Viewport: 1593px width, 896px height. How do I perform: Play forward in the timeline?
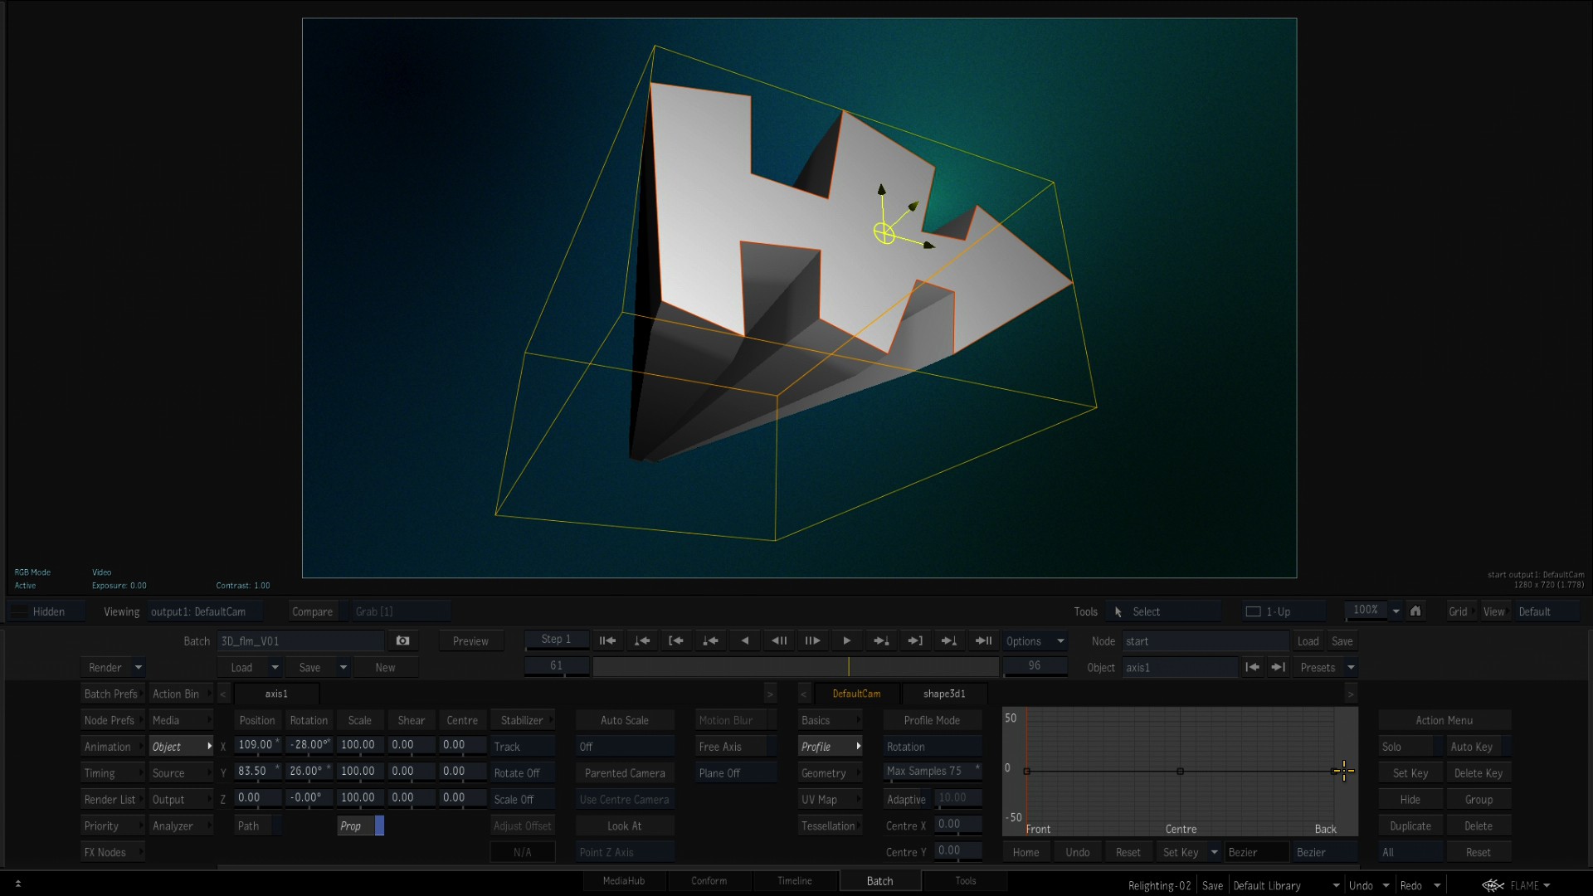(846, 640)
